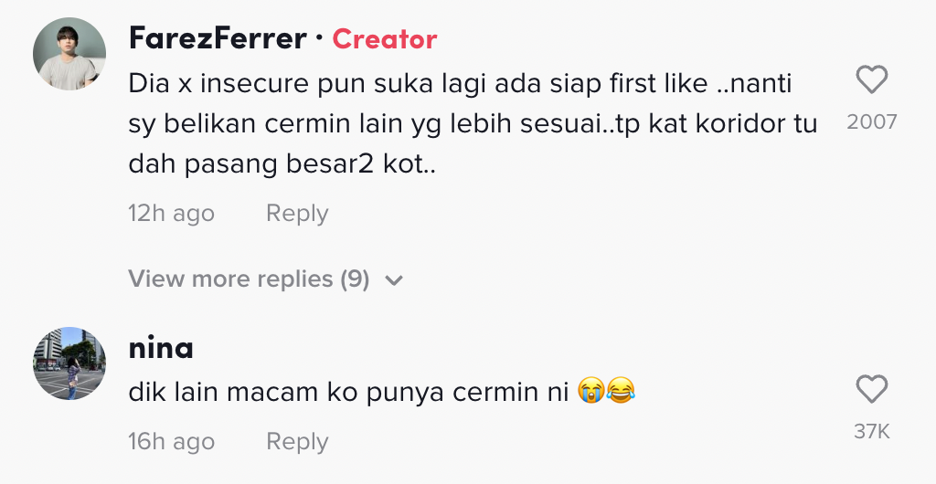Click the dot separator before Creator
936x484 pixels.
pyautogui.click(x=319, y=39)
